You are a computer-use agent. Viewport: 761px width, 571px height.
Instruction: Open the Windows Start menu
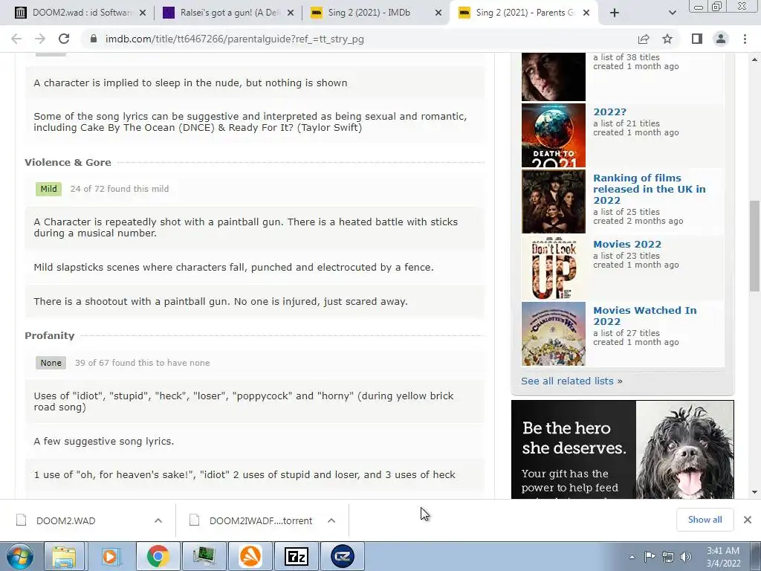pos(19,556)
